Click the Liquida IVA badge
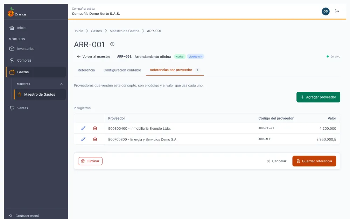350x219 pixels. [x=195, y=56]
